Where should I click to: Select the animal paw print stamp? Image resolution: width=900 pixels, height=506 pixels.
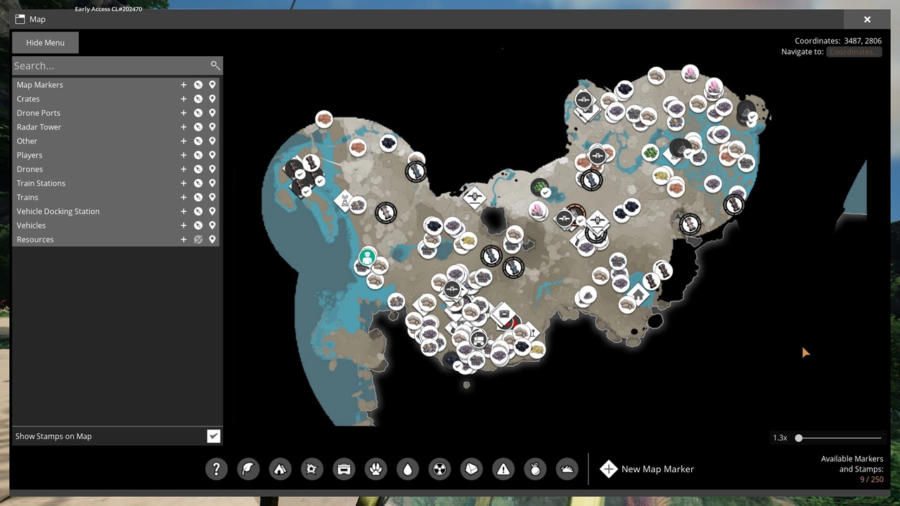tap(376, 469)
